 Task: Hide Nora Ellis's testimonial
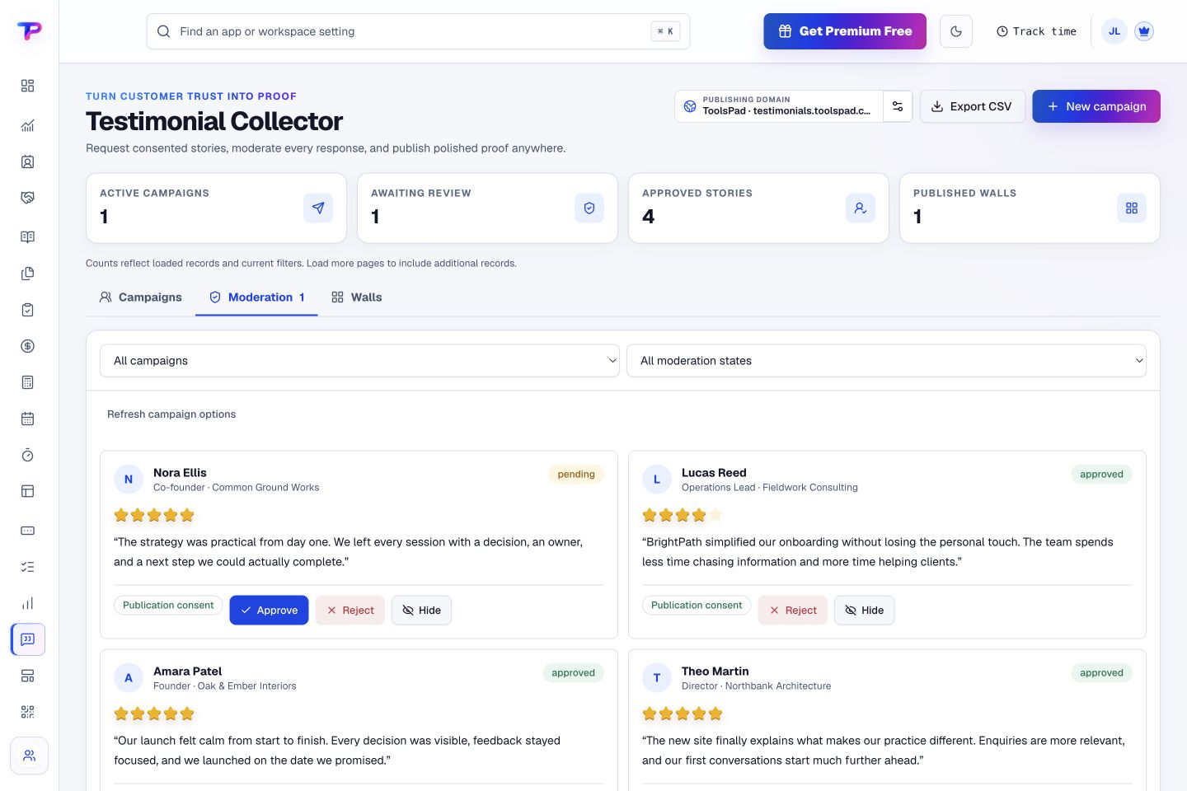pyautogui.click(x=421, y=610)
